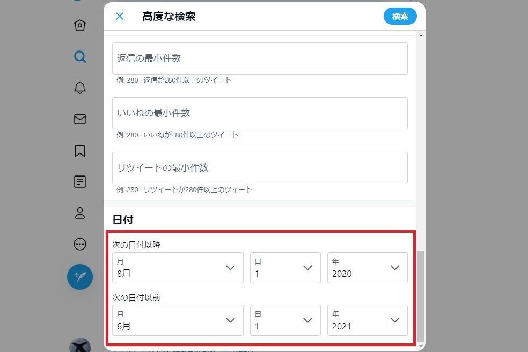Open the end date year dropdown showing 2021
Screen dimensions: 528x352
click(367, 320)
